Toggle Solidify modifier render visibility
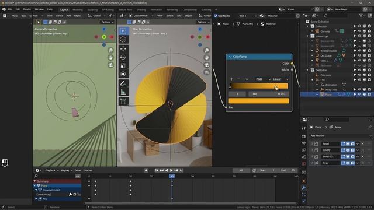374x210 pixels. point(352,150)
